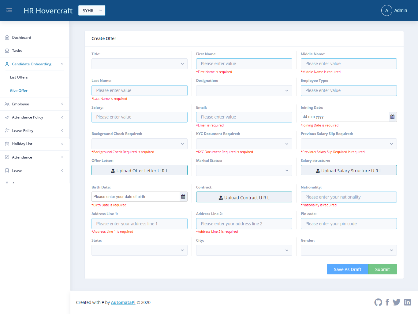Open the GitHub footer icon

(x=378, y=302)
